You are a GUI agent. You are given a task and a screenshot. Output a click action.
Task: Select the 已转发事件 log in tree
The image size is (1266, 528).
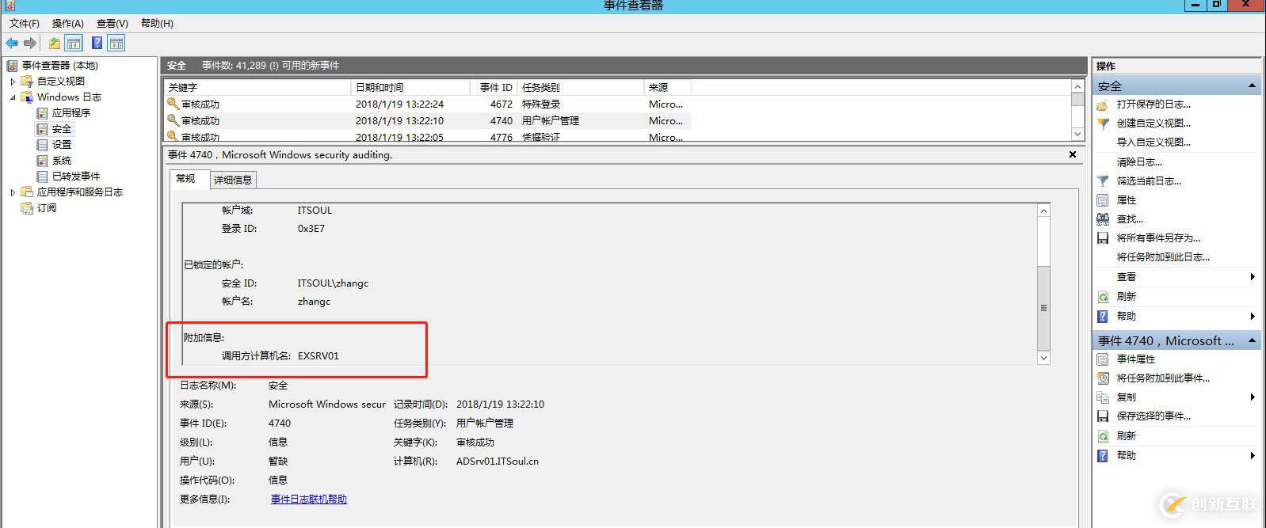point(76,177)
